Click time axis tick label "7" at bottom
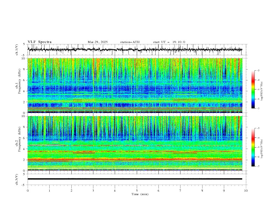Screen dimensions: 277x214 pyautogui.click(x=180, y=191)
